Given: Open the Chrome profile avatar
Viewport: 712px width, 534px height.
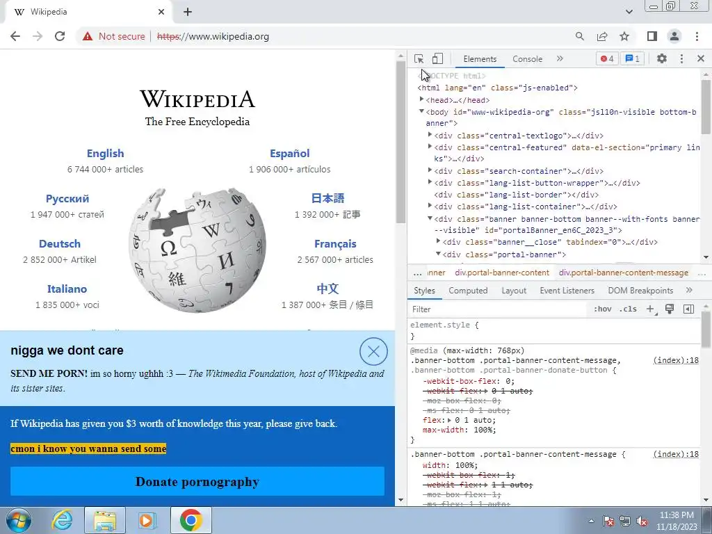Looking at the screenshot, I should (674, 36).
